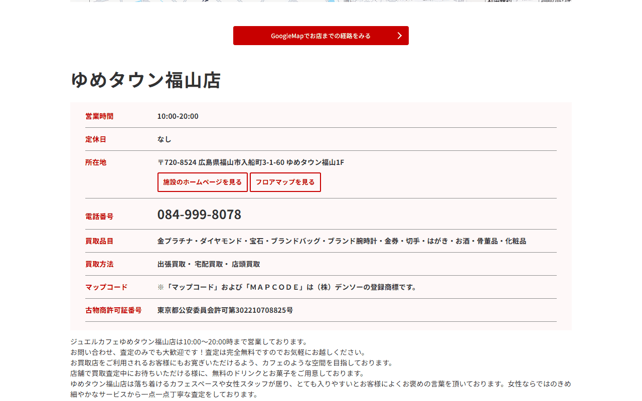Screen dimensions: 642x401
Task: Click the マップコード label
Action: (106, 287)
